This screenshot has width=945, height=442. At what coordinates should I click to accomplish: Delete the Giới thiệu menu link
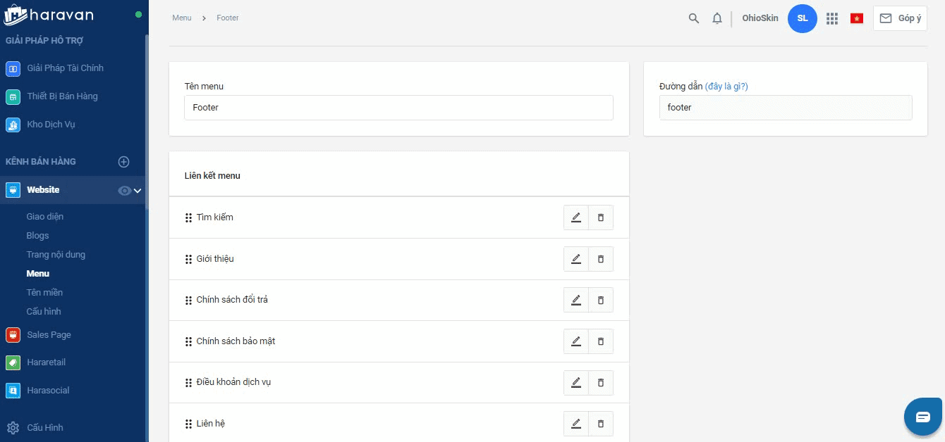pos(601,259)
